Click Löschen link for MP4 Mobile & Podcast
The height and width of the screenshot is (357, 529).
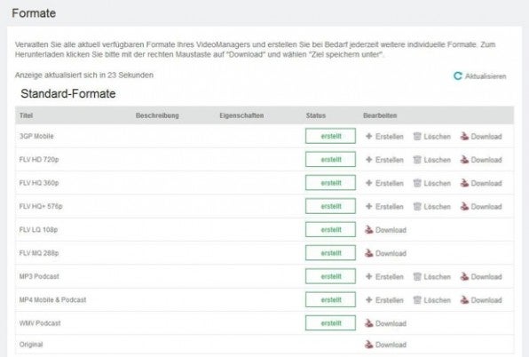438,300
